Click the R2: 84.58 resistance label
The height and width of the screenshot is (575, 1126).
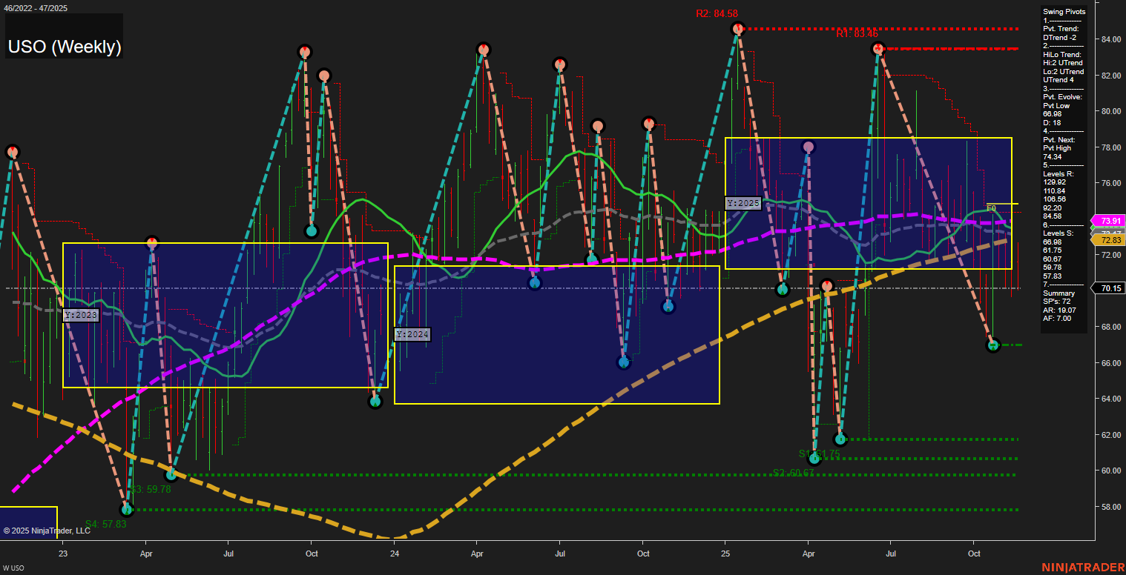point(717,13)
